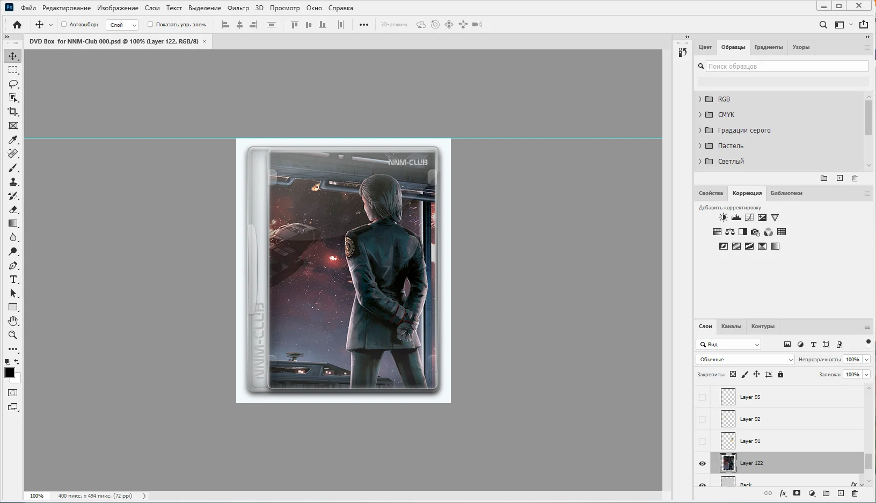Add layer style via fx button
The height and width of the screenshot is (503, 876).
(783, 493)
